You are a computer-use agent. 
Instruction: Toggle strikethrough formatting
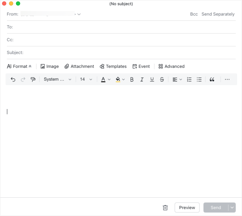(162, 79)
